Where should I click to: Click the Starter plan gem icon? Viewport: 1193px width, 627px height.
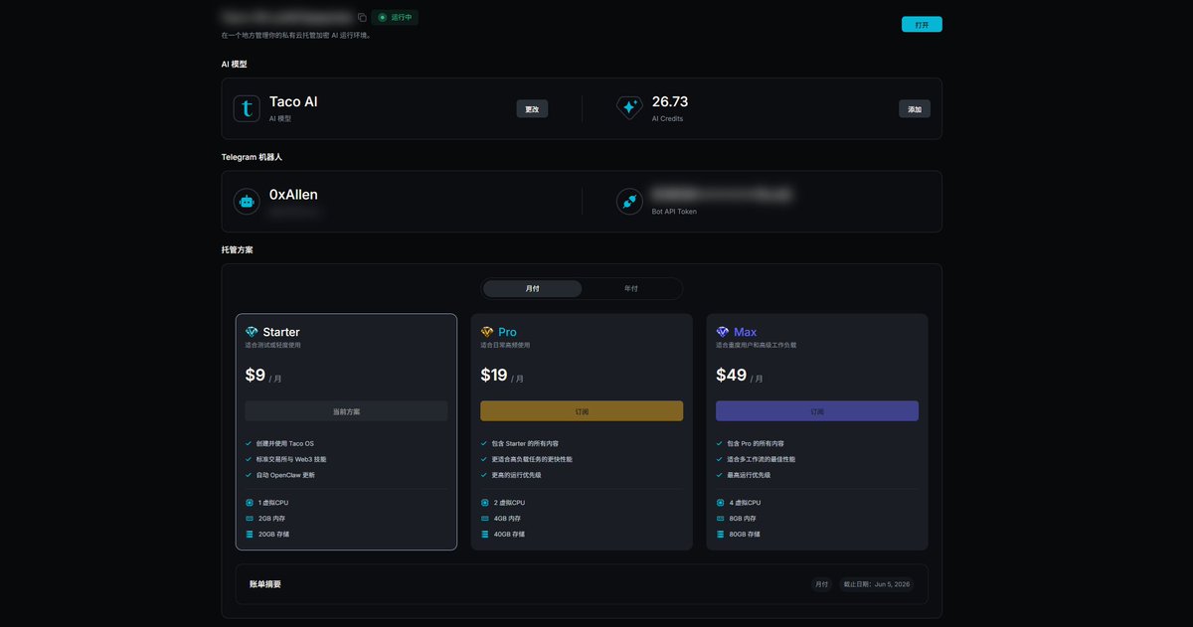252,332
